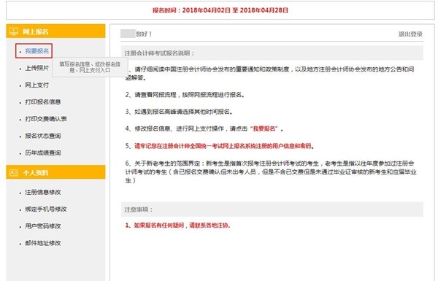Click the red "我要报名" text in item 4

click(264, 128)
